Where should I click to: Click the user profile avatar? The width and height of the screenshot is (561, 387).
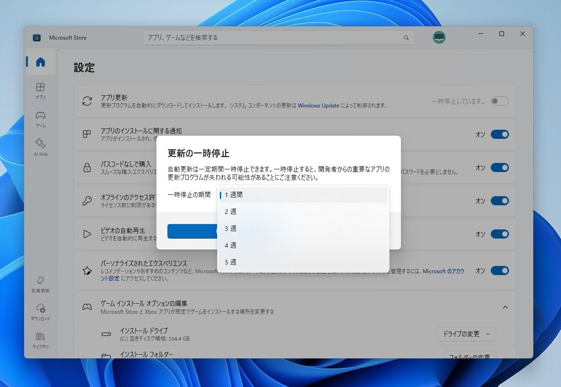point(439,38)
